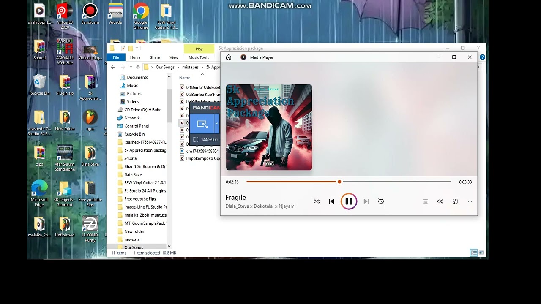541x304 pixels.
Task: Select 24Data folder in the navigation pane
Action: tap(130, 158)
